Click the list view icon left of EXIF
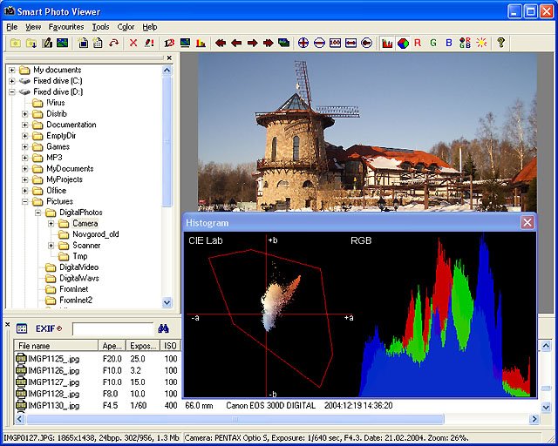558x446 pixels. pos(22,328)
